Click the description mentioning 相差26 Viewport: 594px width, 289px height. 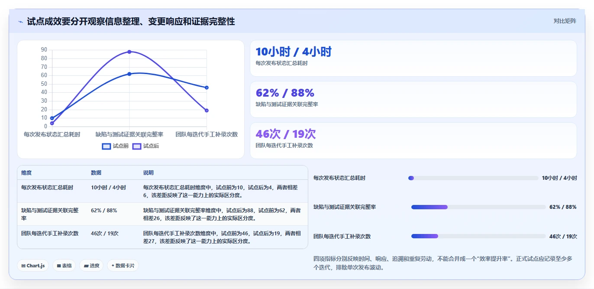(223, 214)
